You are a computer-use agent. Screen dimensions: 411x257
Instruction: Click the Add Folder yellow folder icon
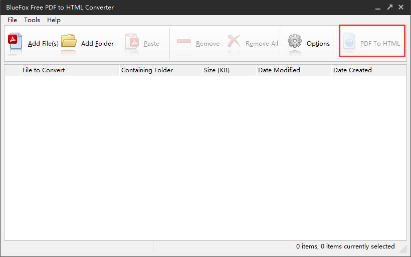(69, 41)
